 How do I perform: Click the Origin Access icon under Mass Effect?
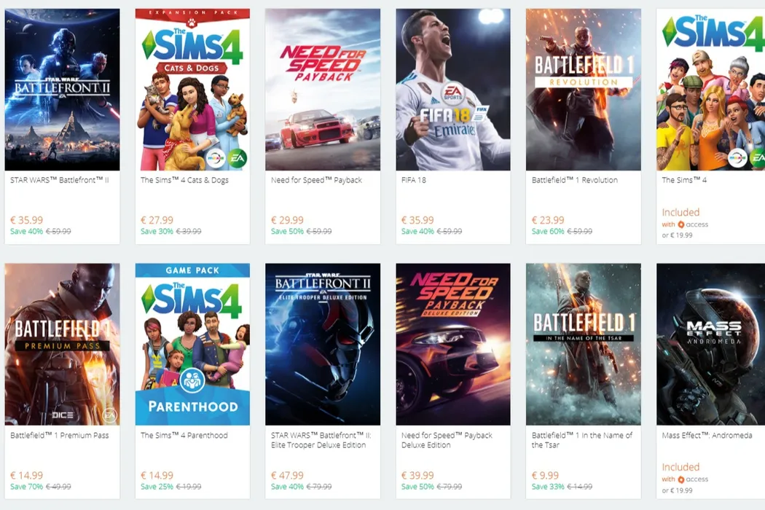coord(681,479)
